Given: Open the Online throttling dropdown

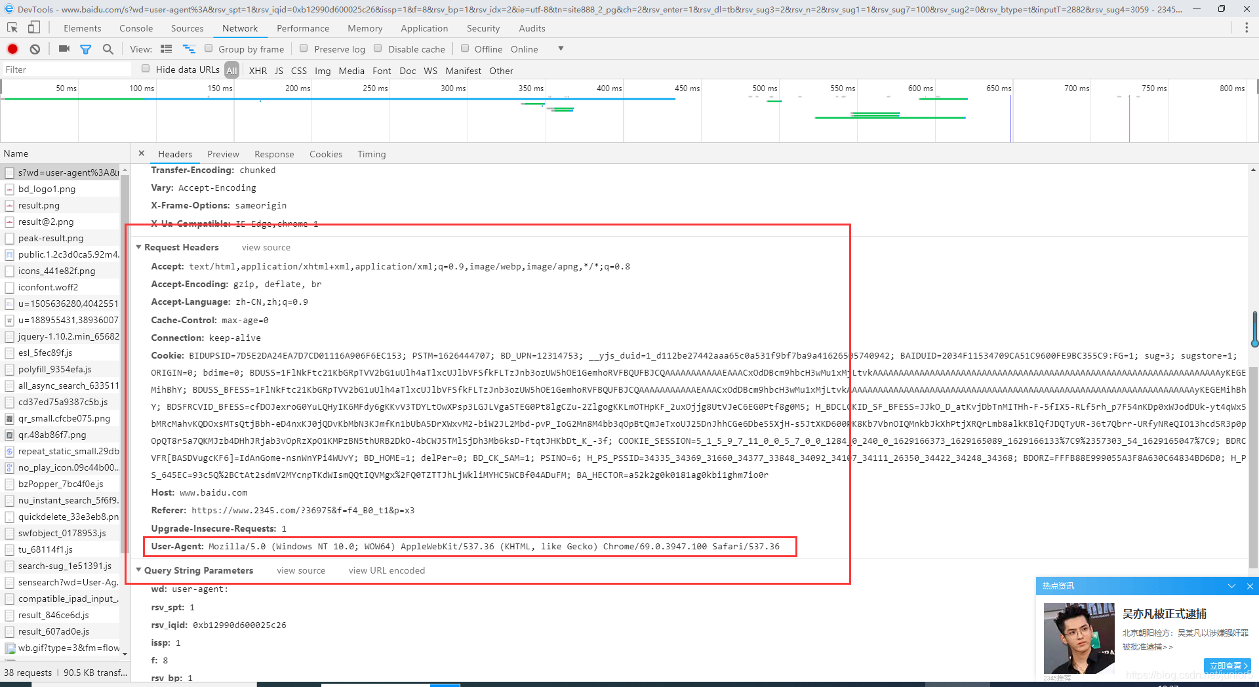Looking at the screenshot, I should 538,49.
